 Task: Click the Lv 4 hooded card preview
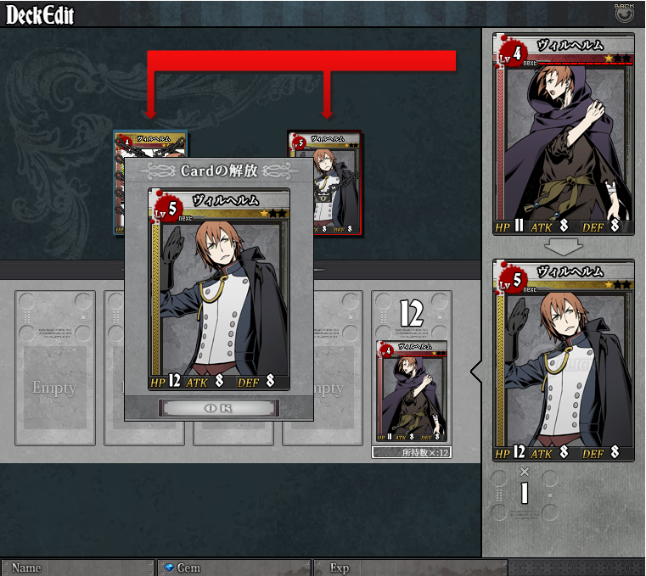[x=563, y=134]
